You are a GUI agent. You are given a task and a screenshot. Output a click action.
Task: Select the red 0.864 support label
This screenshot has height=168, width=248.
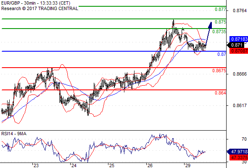coord(220,93)
